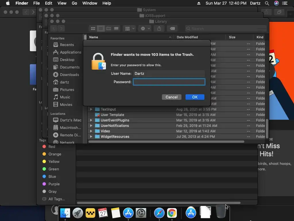Sort by the Date Modified column header
This screenshot has height=221, width=294.
click(x=200, y=37)
